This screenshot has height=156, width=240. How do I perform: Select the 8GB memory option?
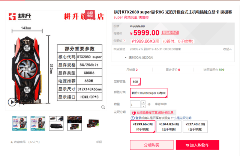click(135, 82)
